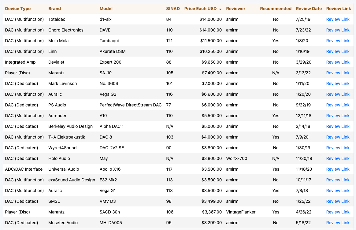Sort table by Device Type column
Screen dimensions: 356x230
click(x=18, y=9)
